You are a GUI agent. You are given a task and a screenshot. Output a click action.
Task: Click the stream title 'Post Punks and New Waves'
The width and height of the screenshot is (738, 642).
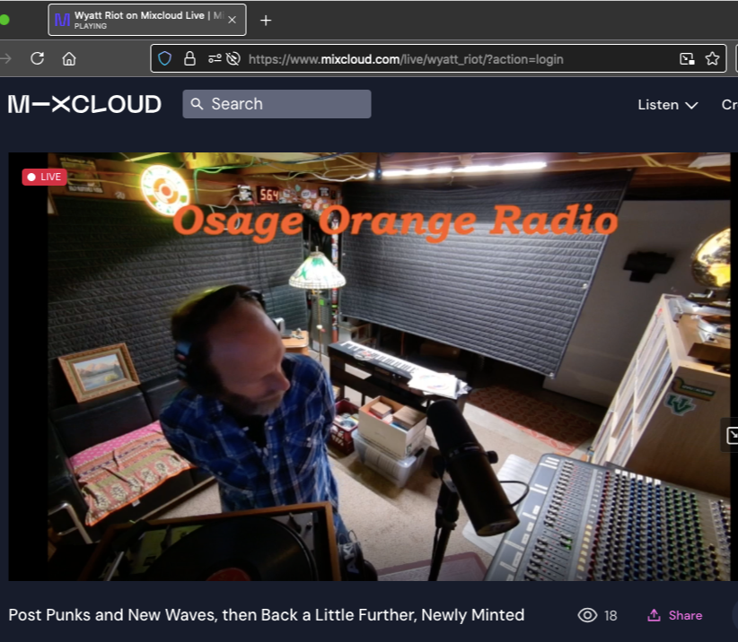pos(267,615)
